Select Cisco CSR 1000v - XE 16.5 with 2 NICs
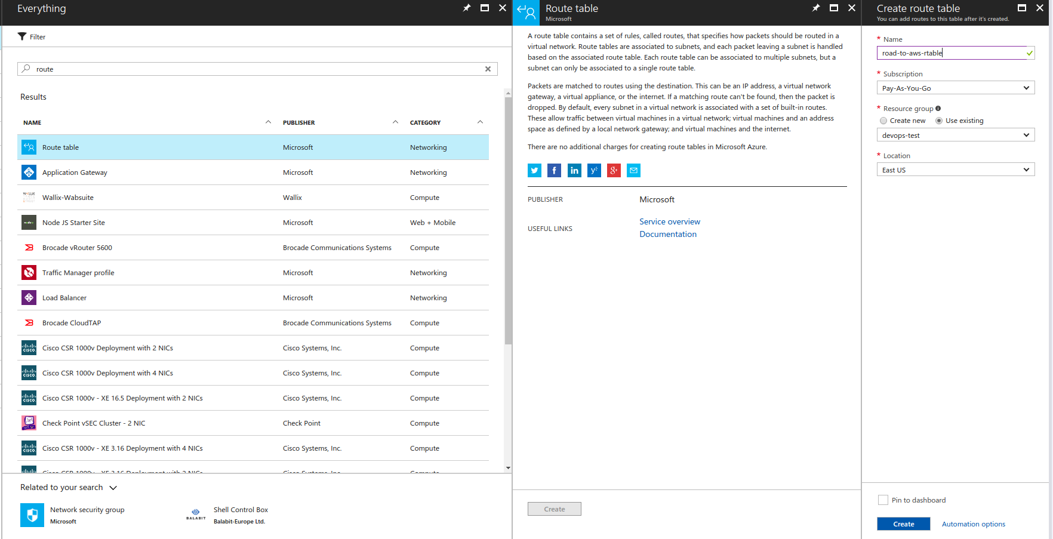This screenshot has width=1053, height=539. [x=253, y=398]
